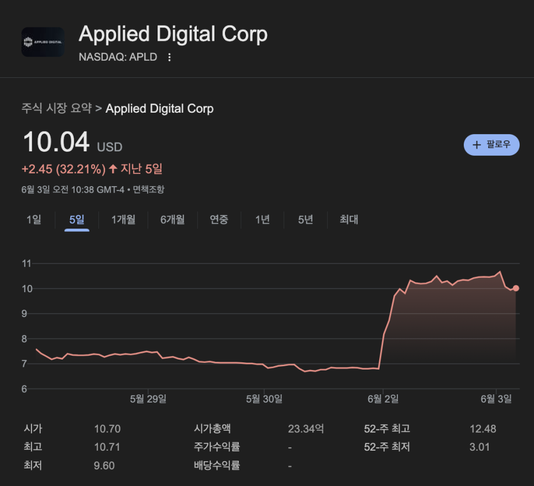Open the 주식 시장 요약 breadcrumb link
The height and width of the screenshot is (486, 534).
pyautogui.click(x=56, y=108)
